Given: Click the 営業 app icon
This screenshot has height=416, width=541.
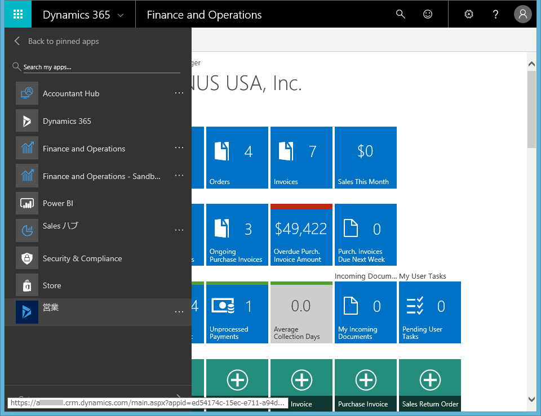Looking at the screenshot, I should click(27, 312).
